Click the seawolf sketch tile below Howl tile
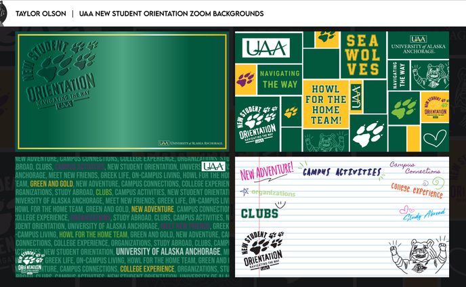Viewport: 466px width, 287px height. click(x=326, y=141)
